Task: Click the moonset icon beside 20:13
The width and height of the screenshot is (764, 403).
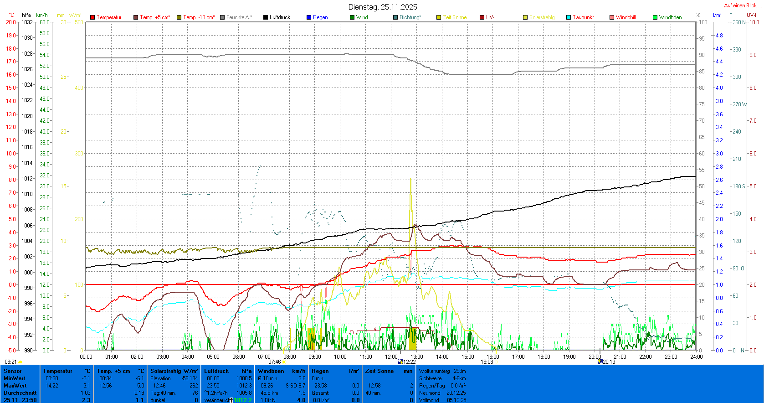Action: click(x=600, y=362)
